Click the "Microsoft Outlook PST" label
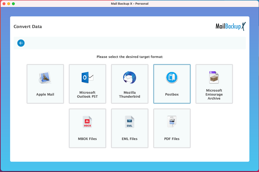The height and width of the screenshot is (172, 259). tap(87, 95)
